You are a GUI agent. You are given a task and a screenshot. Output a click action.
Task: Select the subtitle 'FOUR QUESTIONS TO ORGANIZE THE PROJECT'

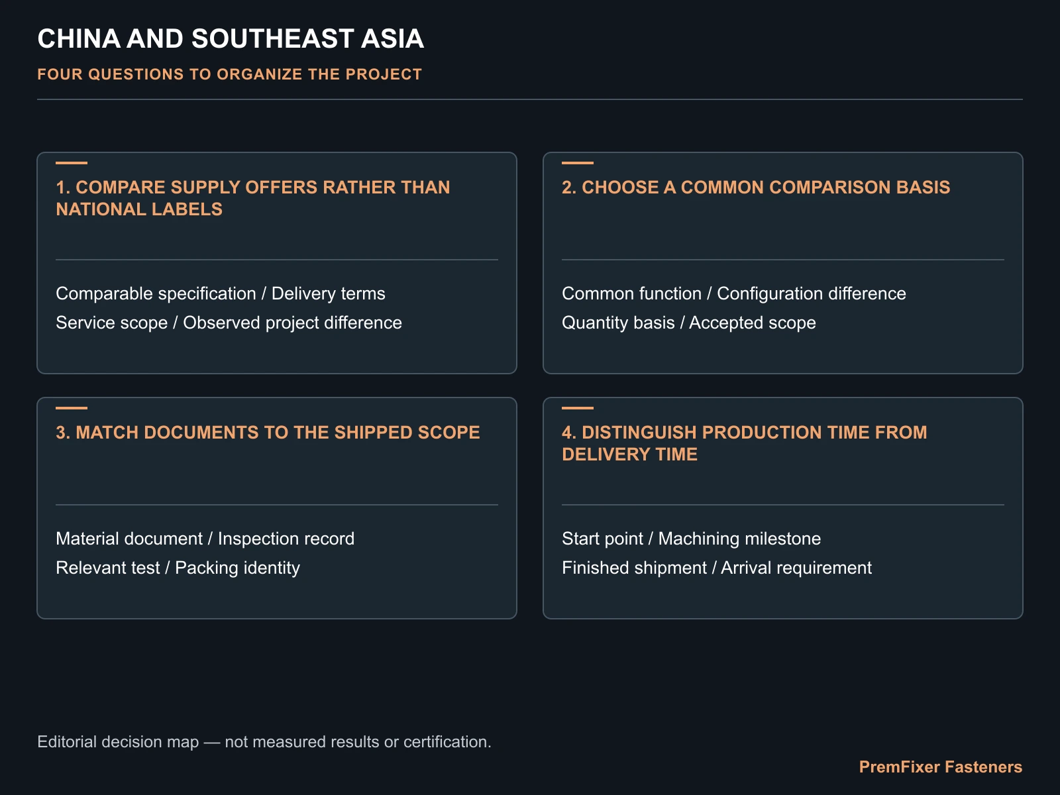click(x=229, y=74)
